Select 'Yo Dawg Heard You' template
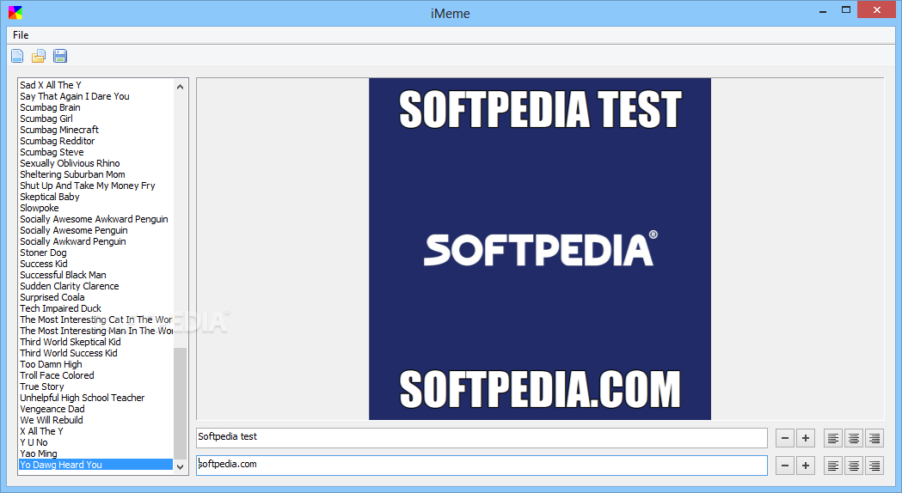This screenshot has height=493, width=902. [x=95, y=465]
